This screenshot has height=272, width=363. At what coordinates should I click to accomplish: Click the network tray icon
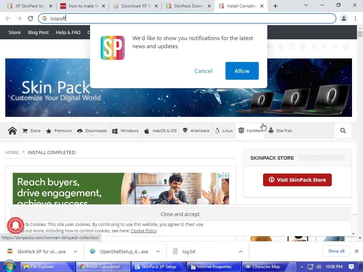(x=311, y=267)
